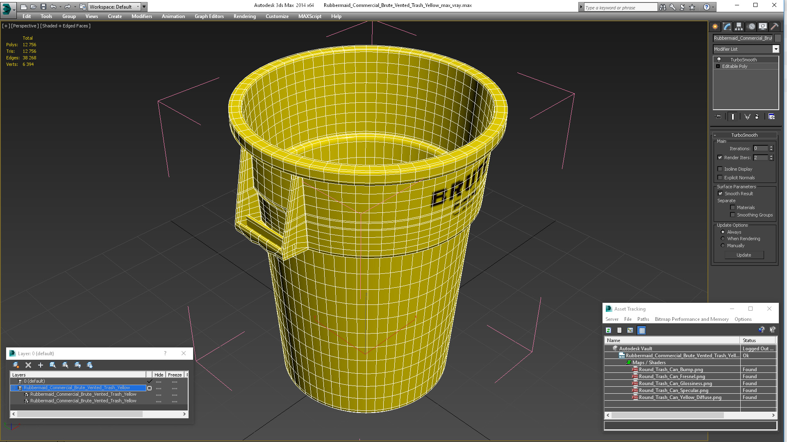Click the Save File icon in top toolbar
787x442 pixels.
[x=43, y=7]
